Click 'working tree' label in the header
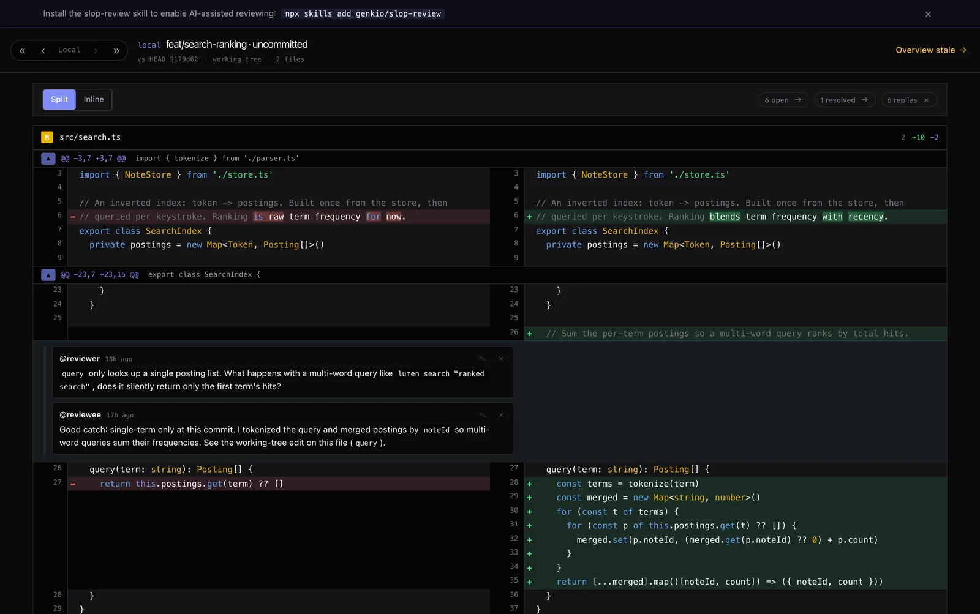This screenshot has width=980, height=614. (237, 59)
